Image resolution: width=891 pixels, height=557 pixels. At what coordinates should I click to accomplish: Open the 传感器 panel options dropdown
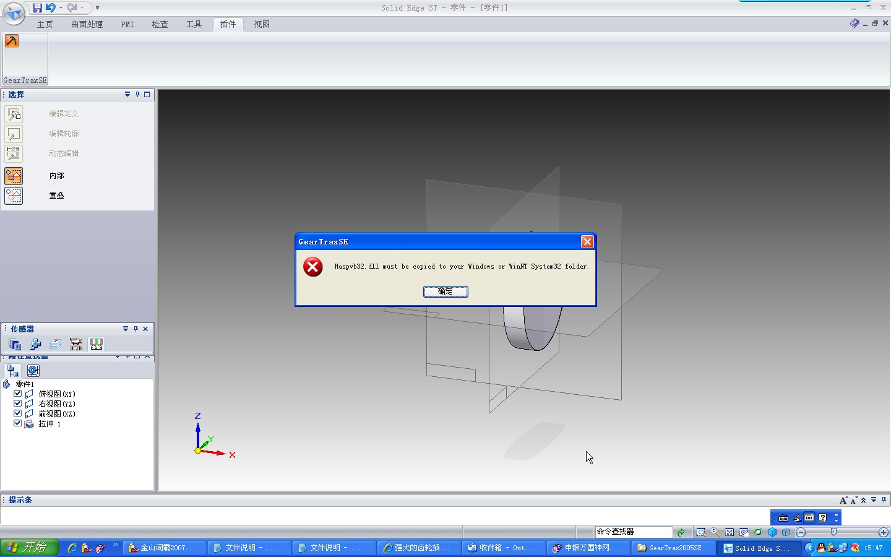click(126, 329)
